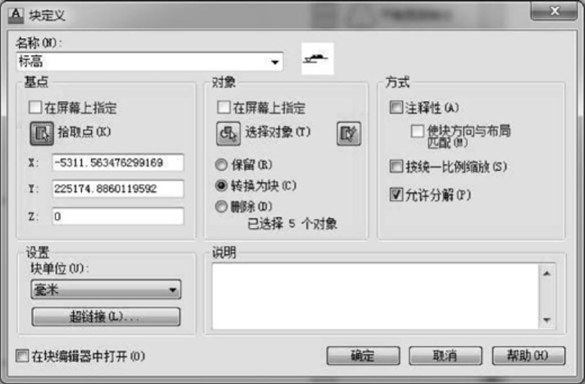Click the AutoCAD logo in the title bar
This screenshot has width=585, height=384.
(16, 15)
